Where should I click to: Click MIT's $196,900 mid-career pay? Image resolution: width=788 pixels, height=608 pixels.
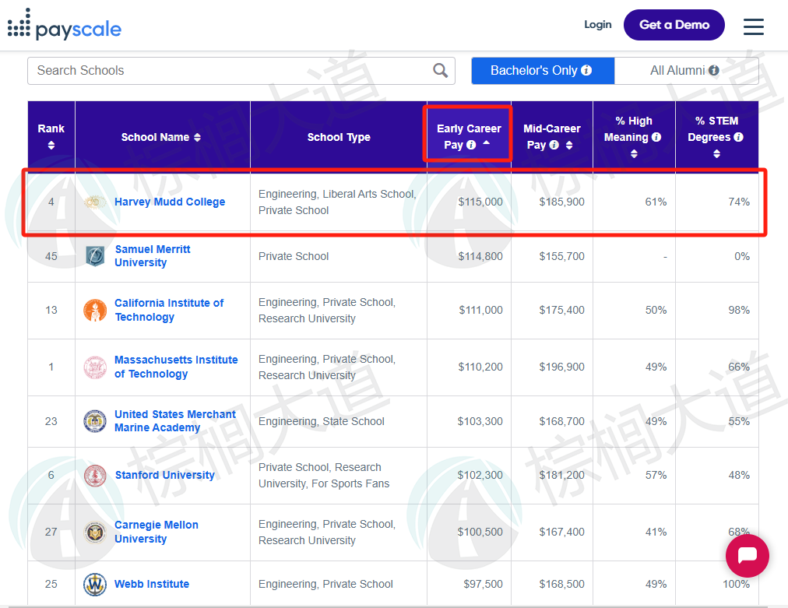point(562,367)
